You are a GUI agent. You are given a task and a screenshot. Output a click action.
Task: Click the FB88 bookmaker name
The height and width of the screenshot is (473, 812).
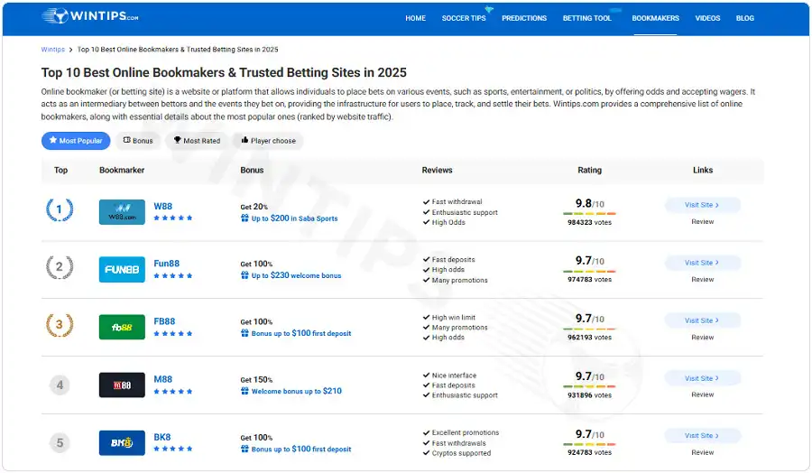click(x=164, y=321)
